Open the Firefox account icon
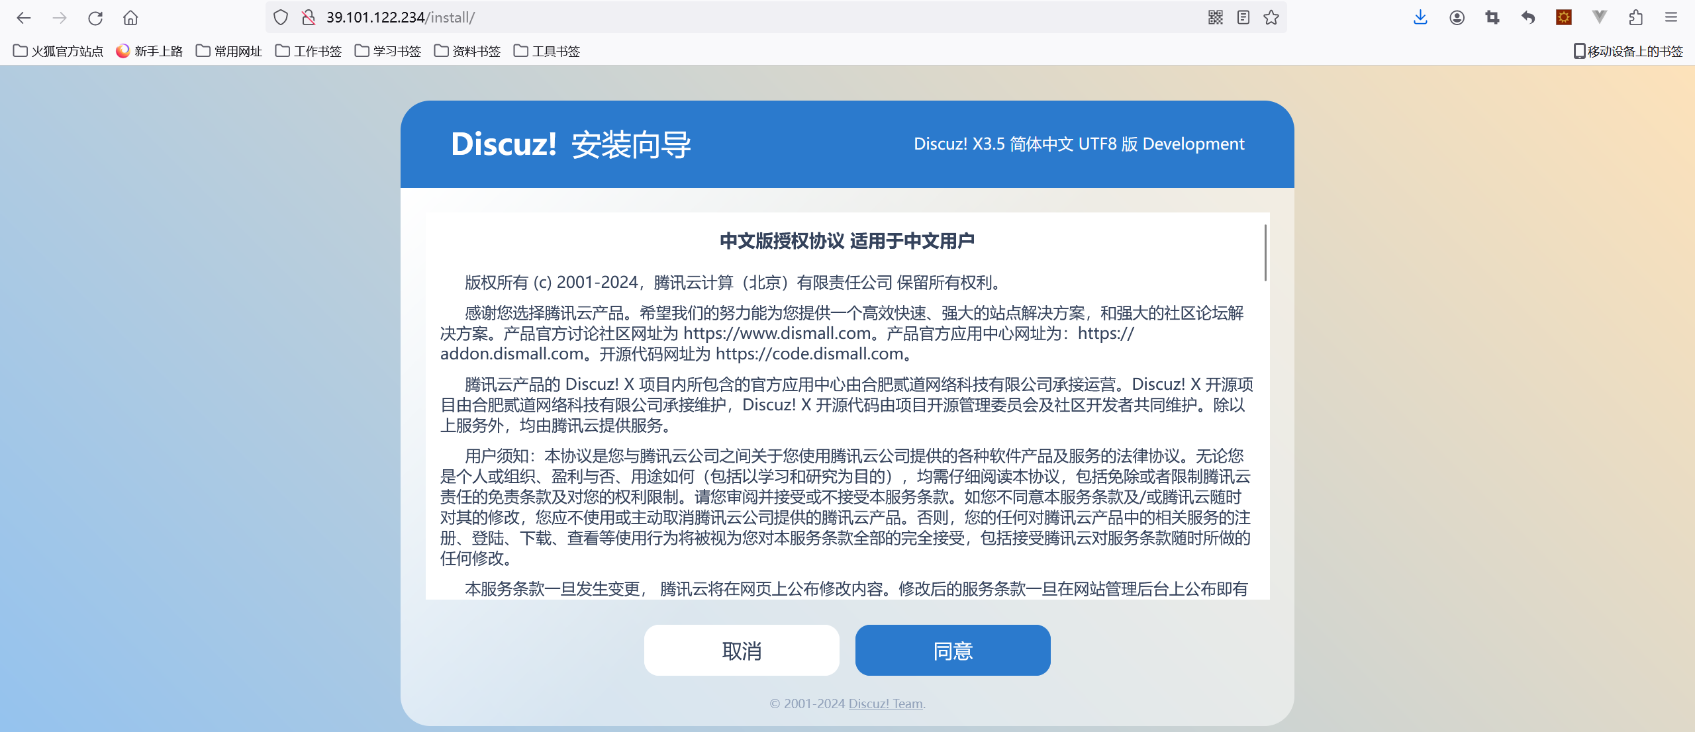 pos(1457,18)
